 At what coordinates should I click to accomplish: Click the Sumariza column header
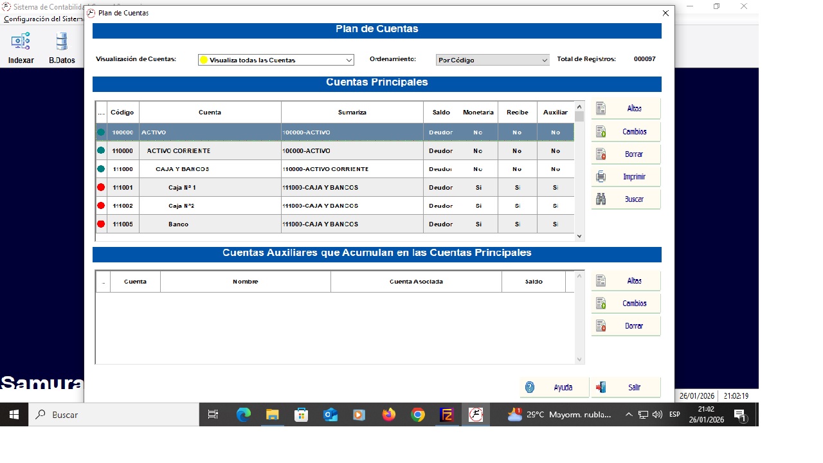pos(352,113)
